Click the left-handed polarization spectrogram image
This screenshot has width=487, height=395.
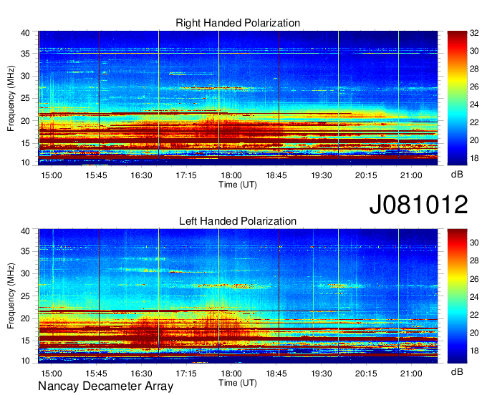point(238,296)
